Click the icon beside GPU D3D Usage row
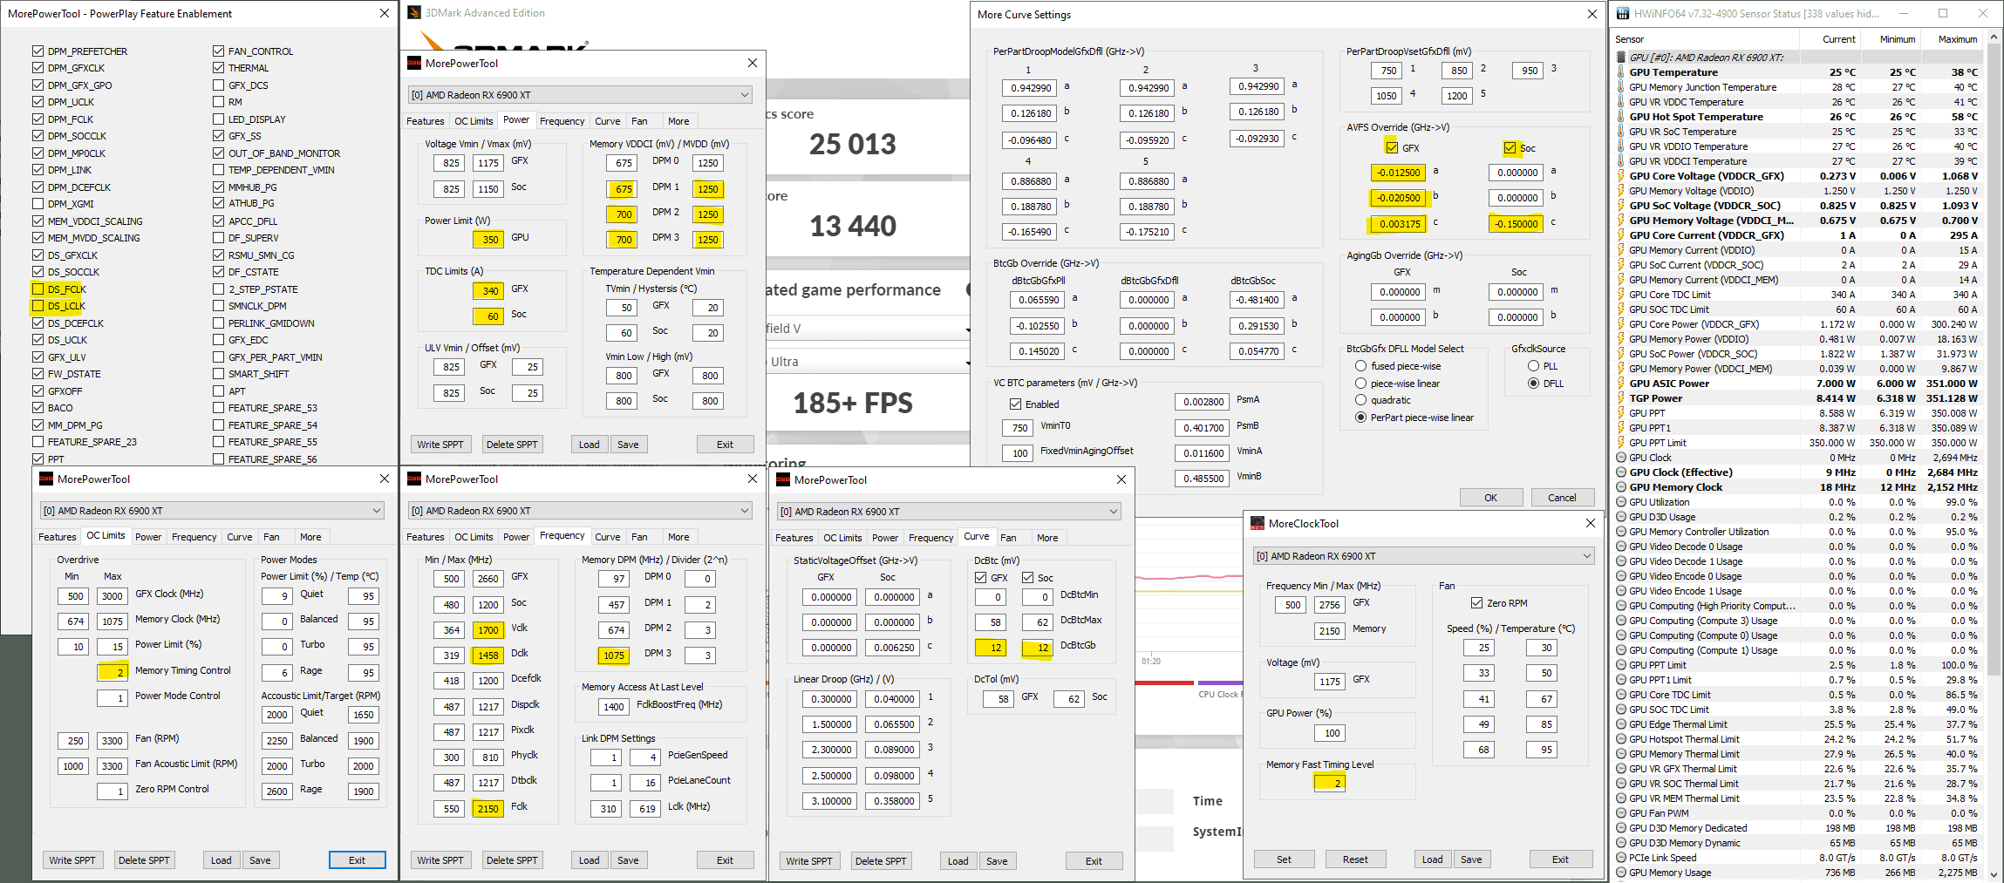This screenshot has width=2004, height=883. 1621,517
